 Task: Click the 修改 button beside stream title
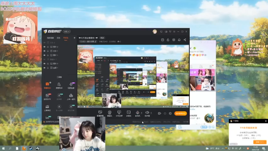pyautogui.click(x=102, y=38)
